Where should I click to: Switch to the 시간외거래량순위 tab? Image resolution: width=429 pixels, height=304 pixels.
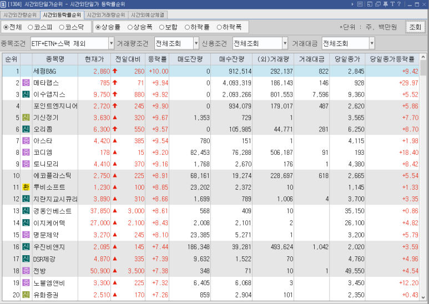[106, 15]
